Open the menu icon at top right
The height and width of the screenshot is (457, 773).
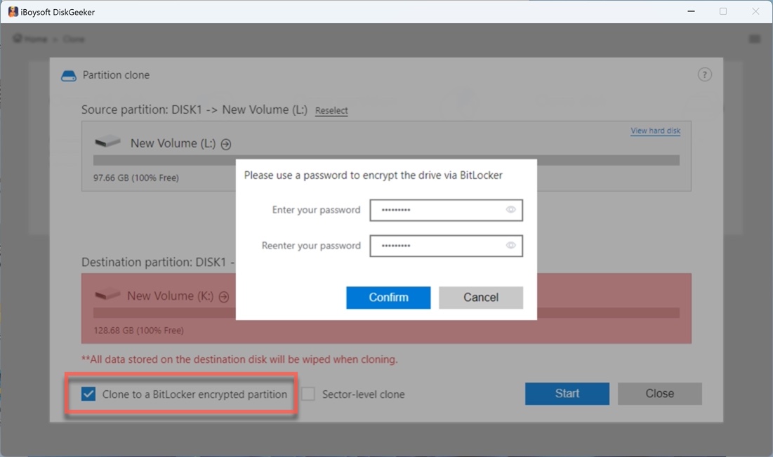click(754, 39)
